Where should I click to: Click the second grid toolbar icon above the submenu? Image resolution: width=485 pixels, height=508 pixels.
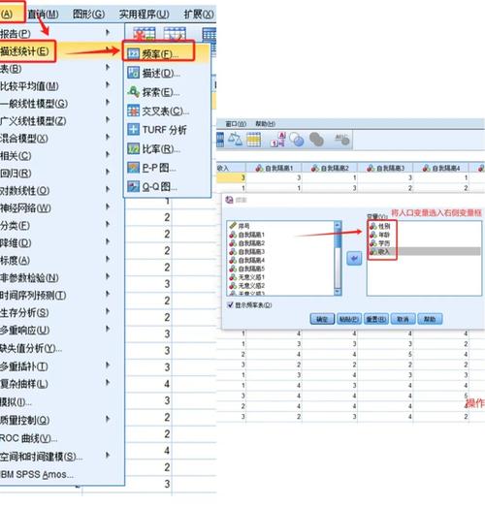[175, 33]
